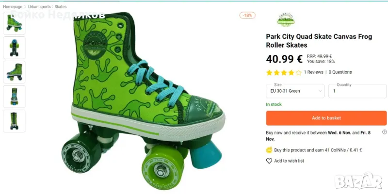The height and width of the screenshot is (195, 388).
Task: Open the 1 Reviews link
Action: point(313,72)
